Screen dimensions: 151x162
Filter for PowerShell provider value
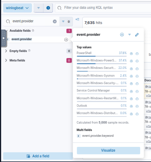[131, 54]
